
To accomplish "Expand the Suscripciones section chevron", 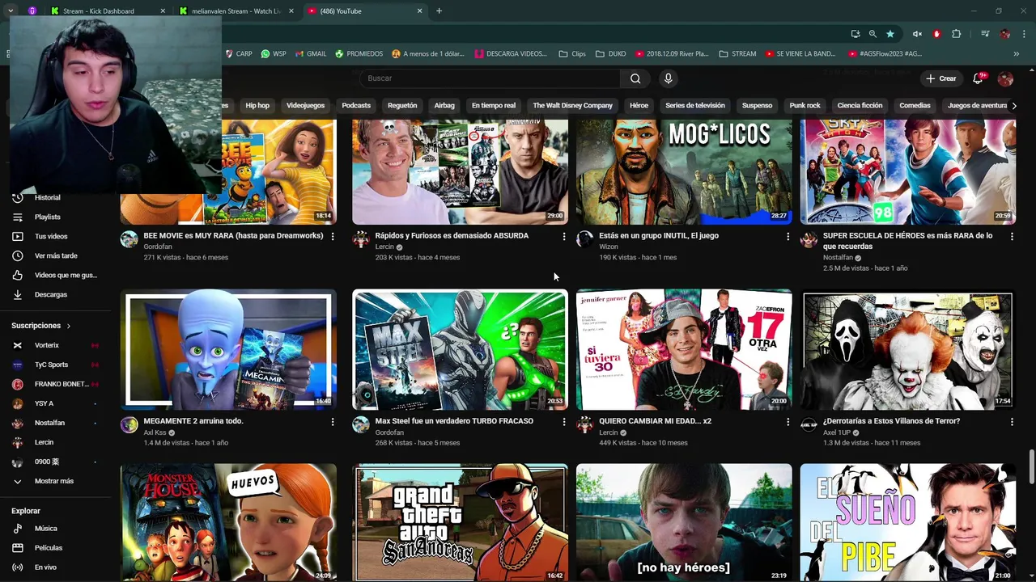I will [69, 326].
